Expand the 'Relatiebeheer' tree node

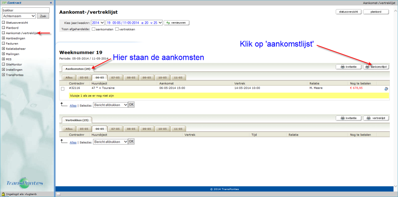point(3,49)
